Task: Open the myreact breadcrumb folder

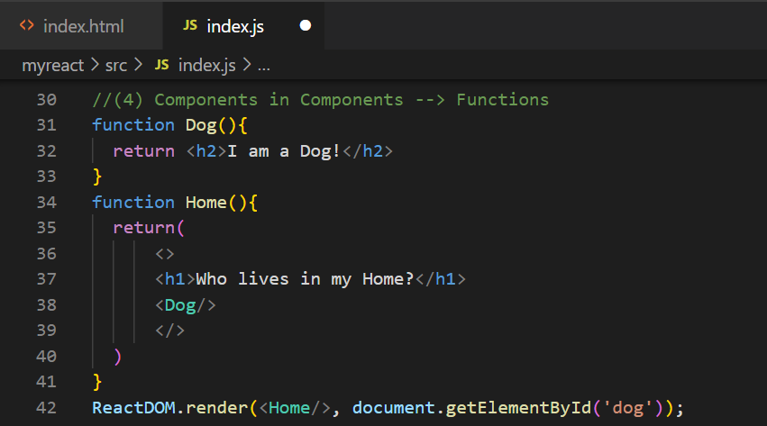Action: click(52, 65)
